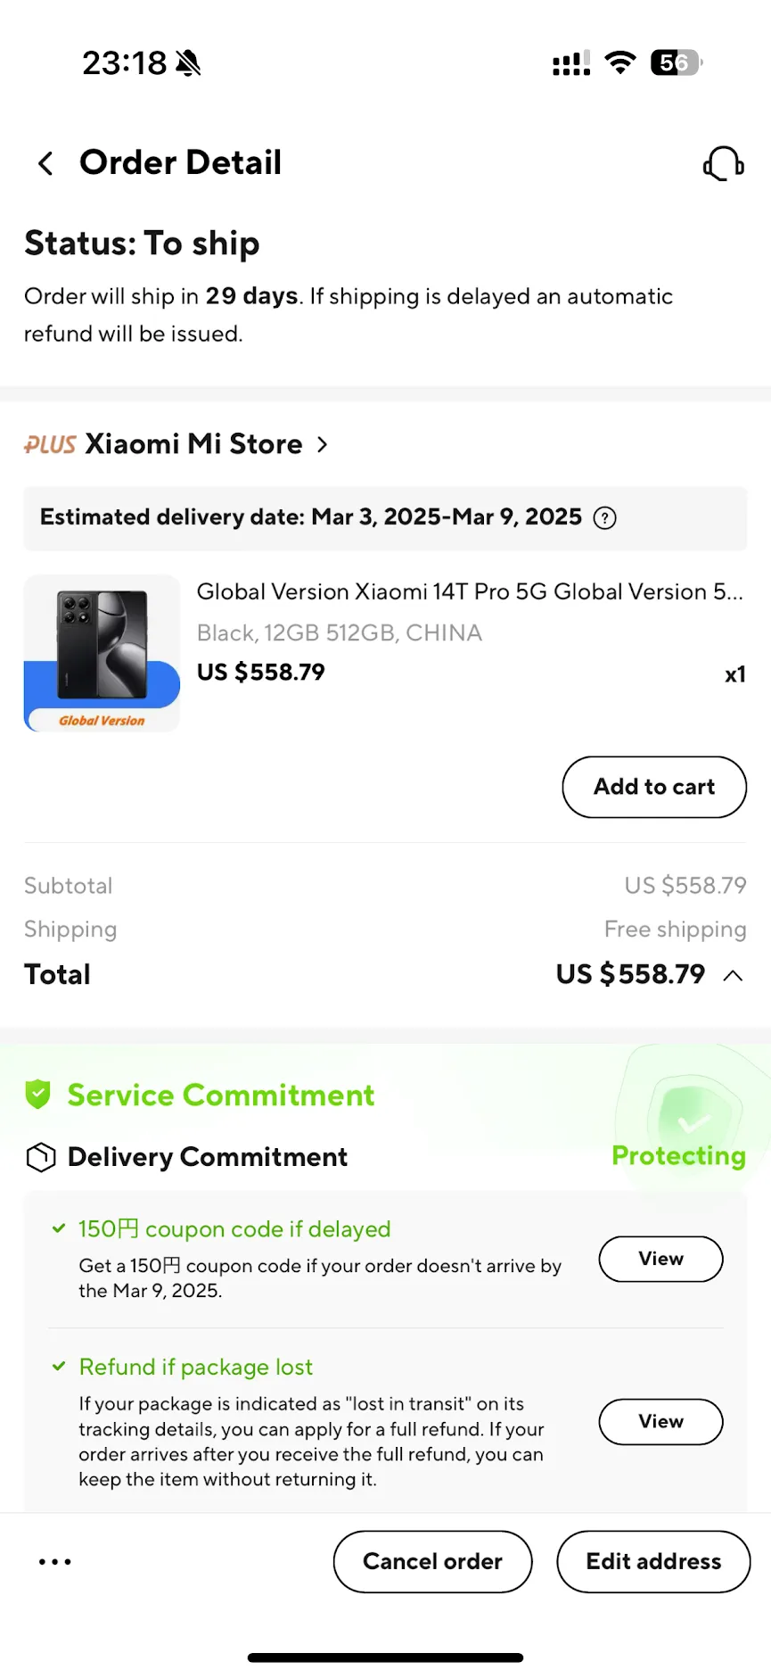The height and width of the screenshot is (1678, 771).
Task: View the delayed coupon code details
Action: click(x=660, y=1259)
